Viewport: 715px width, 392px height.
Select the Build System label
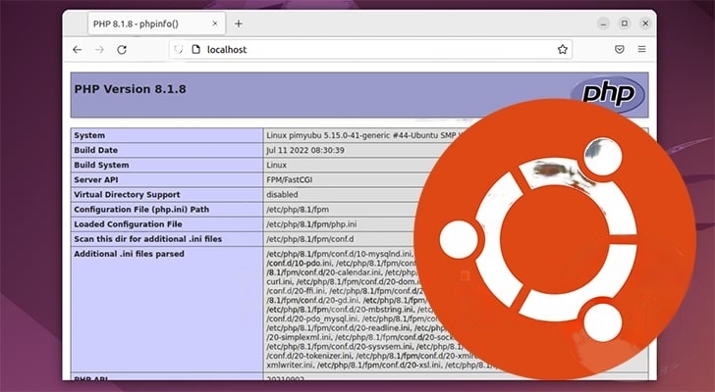101,165
